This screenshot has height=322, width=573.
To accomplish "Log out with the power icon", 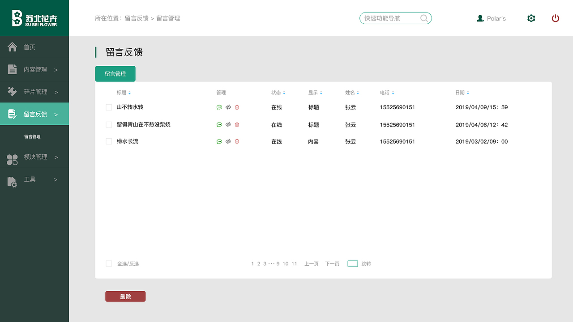I will pos(556,18).
